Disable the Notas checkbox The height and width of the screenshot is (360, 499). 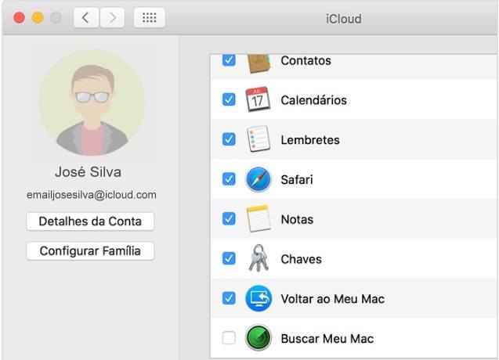click(229, 219)
